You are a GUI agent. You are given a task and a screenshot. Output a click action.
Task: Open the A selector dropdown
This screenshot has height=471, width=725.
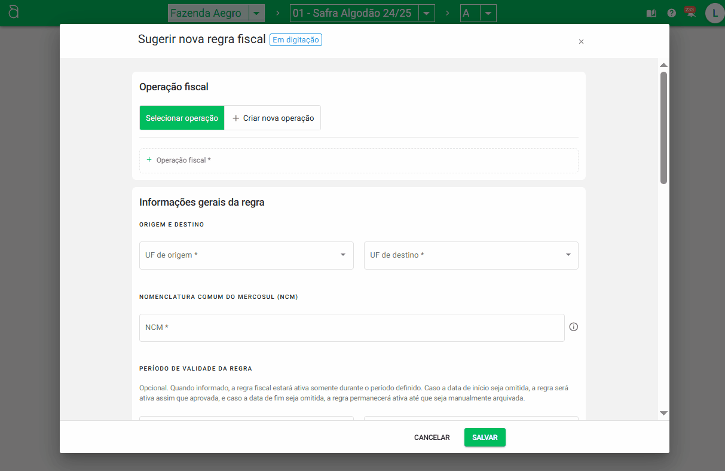(x=488, y=13)
